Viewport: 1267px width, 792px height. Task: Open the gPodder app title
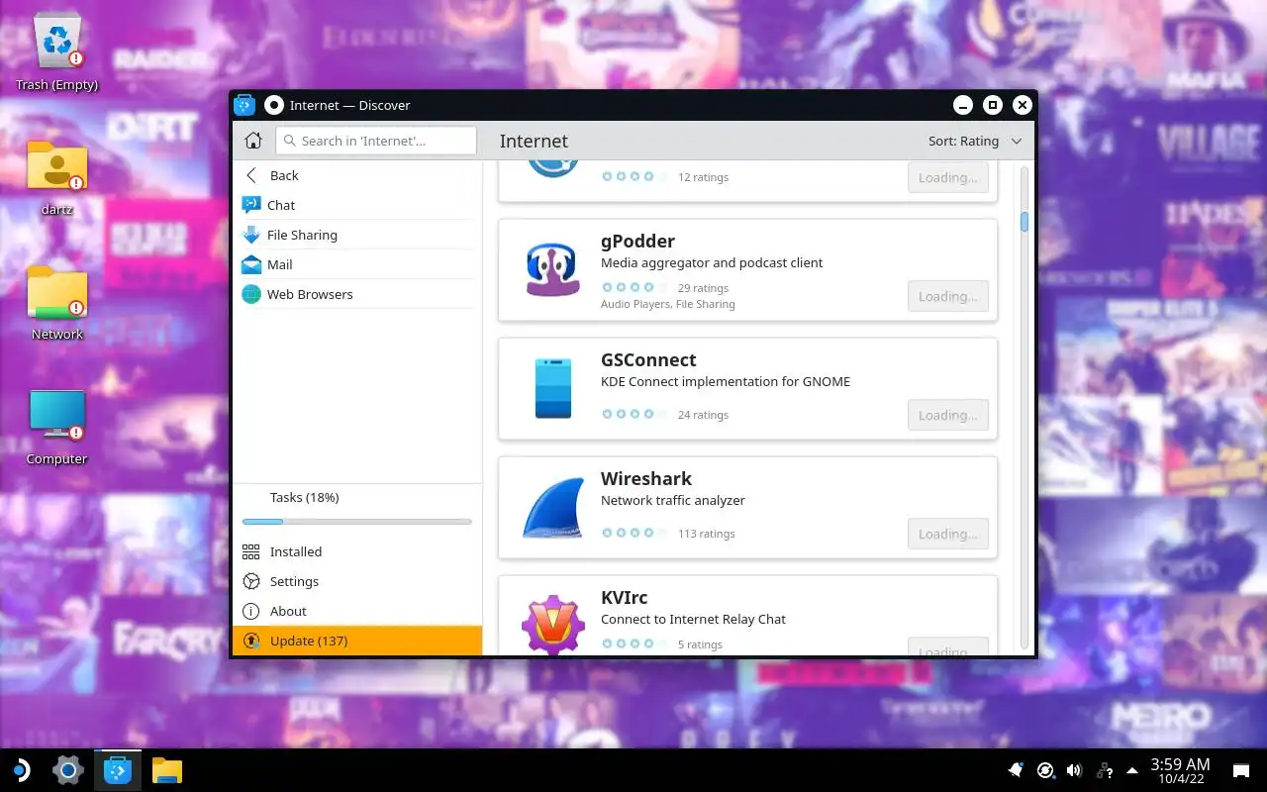[637, 241]
